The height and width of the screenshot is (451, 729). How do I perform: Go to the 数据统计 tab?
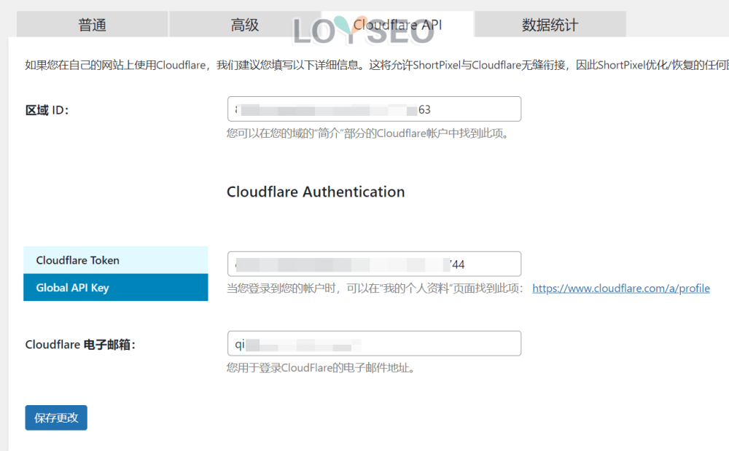click(550, 25)
